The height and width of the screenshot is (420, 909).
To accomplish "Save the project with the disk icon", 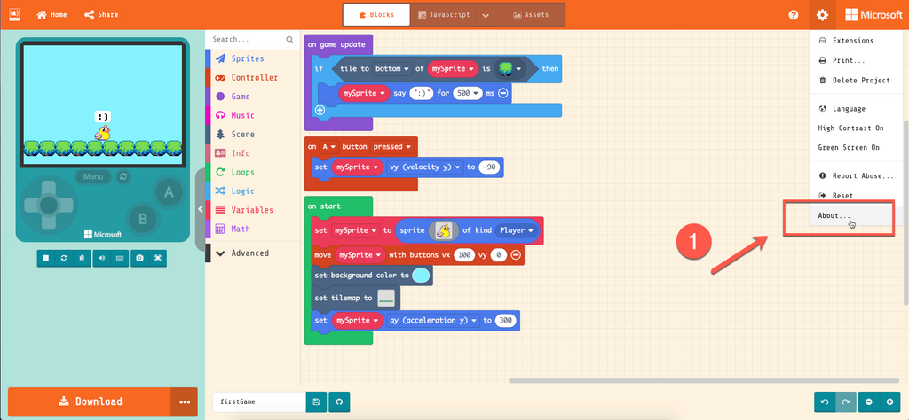I will coord(317,402).
